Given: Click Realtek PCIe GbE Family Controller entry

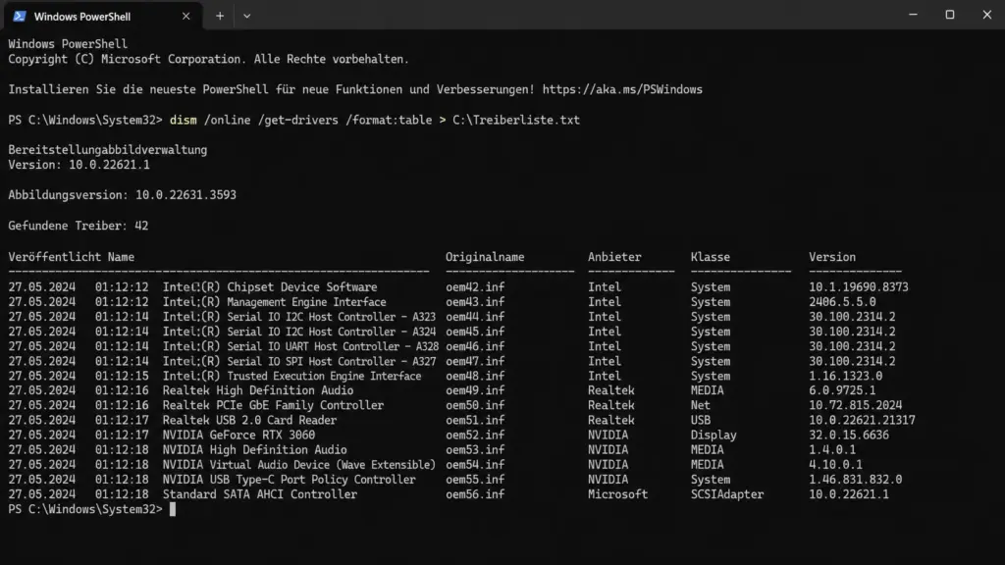Looking at the screenshot, I should click(273, 405).
